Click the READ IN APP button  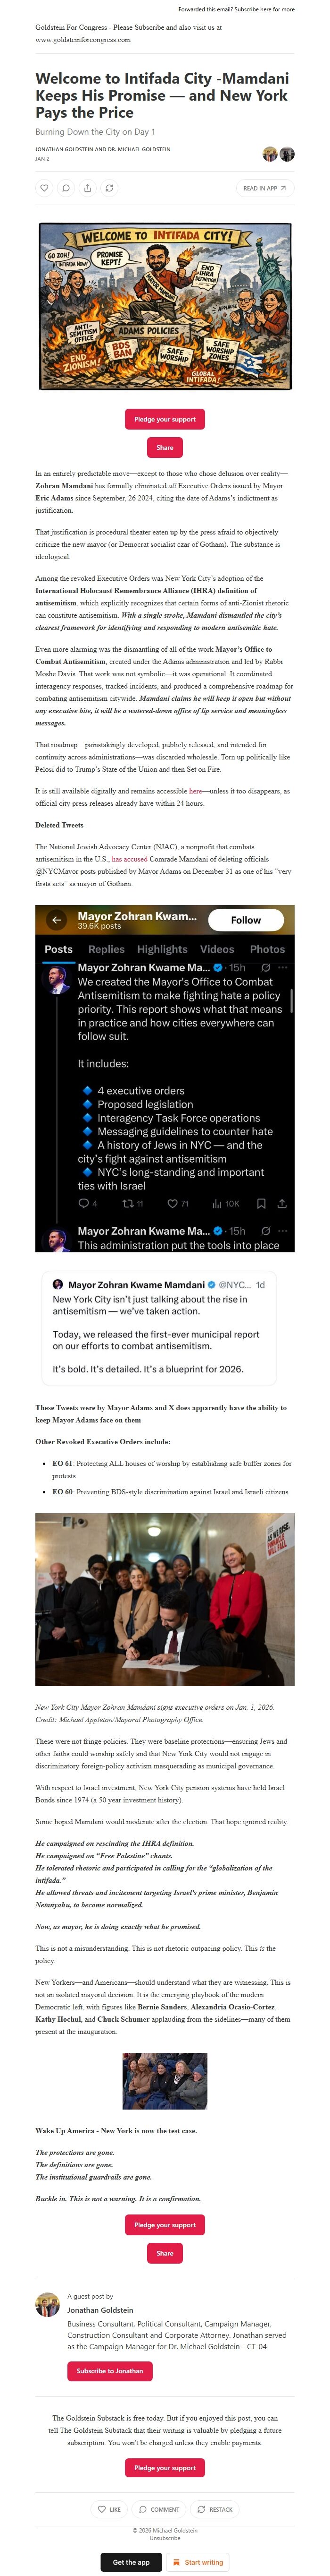click(x=264, y=188)
